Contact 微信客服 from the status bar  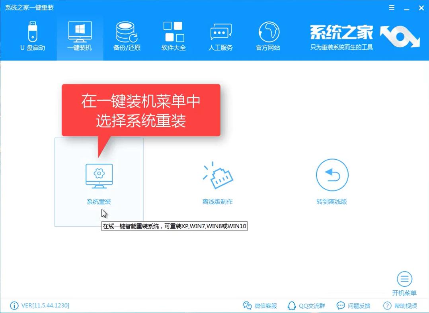[x=260, y=306]
